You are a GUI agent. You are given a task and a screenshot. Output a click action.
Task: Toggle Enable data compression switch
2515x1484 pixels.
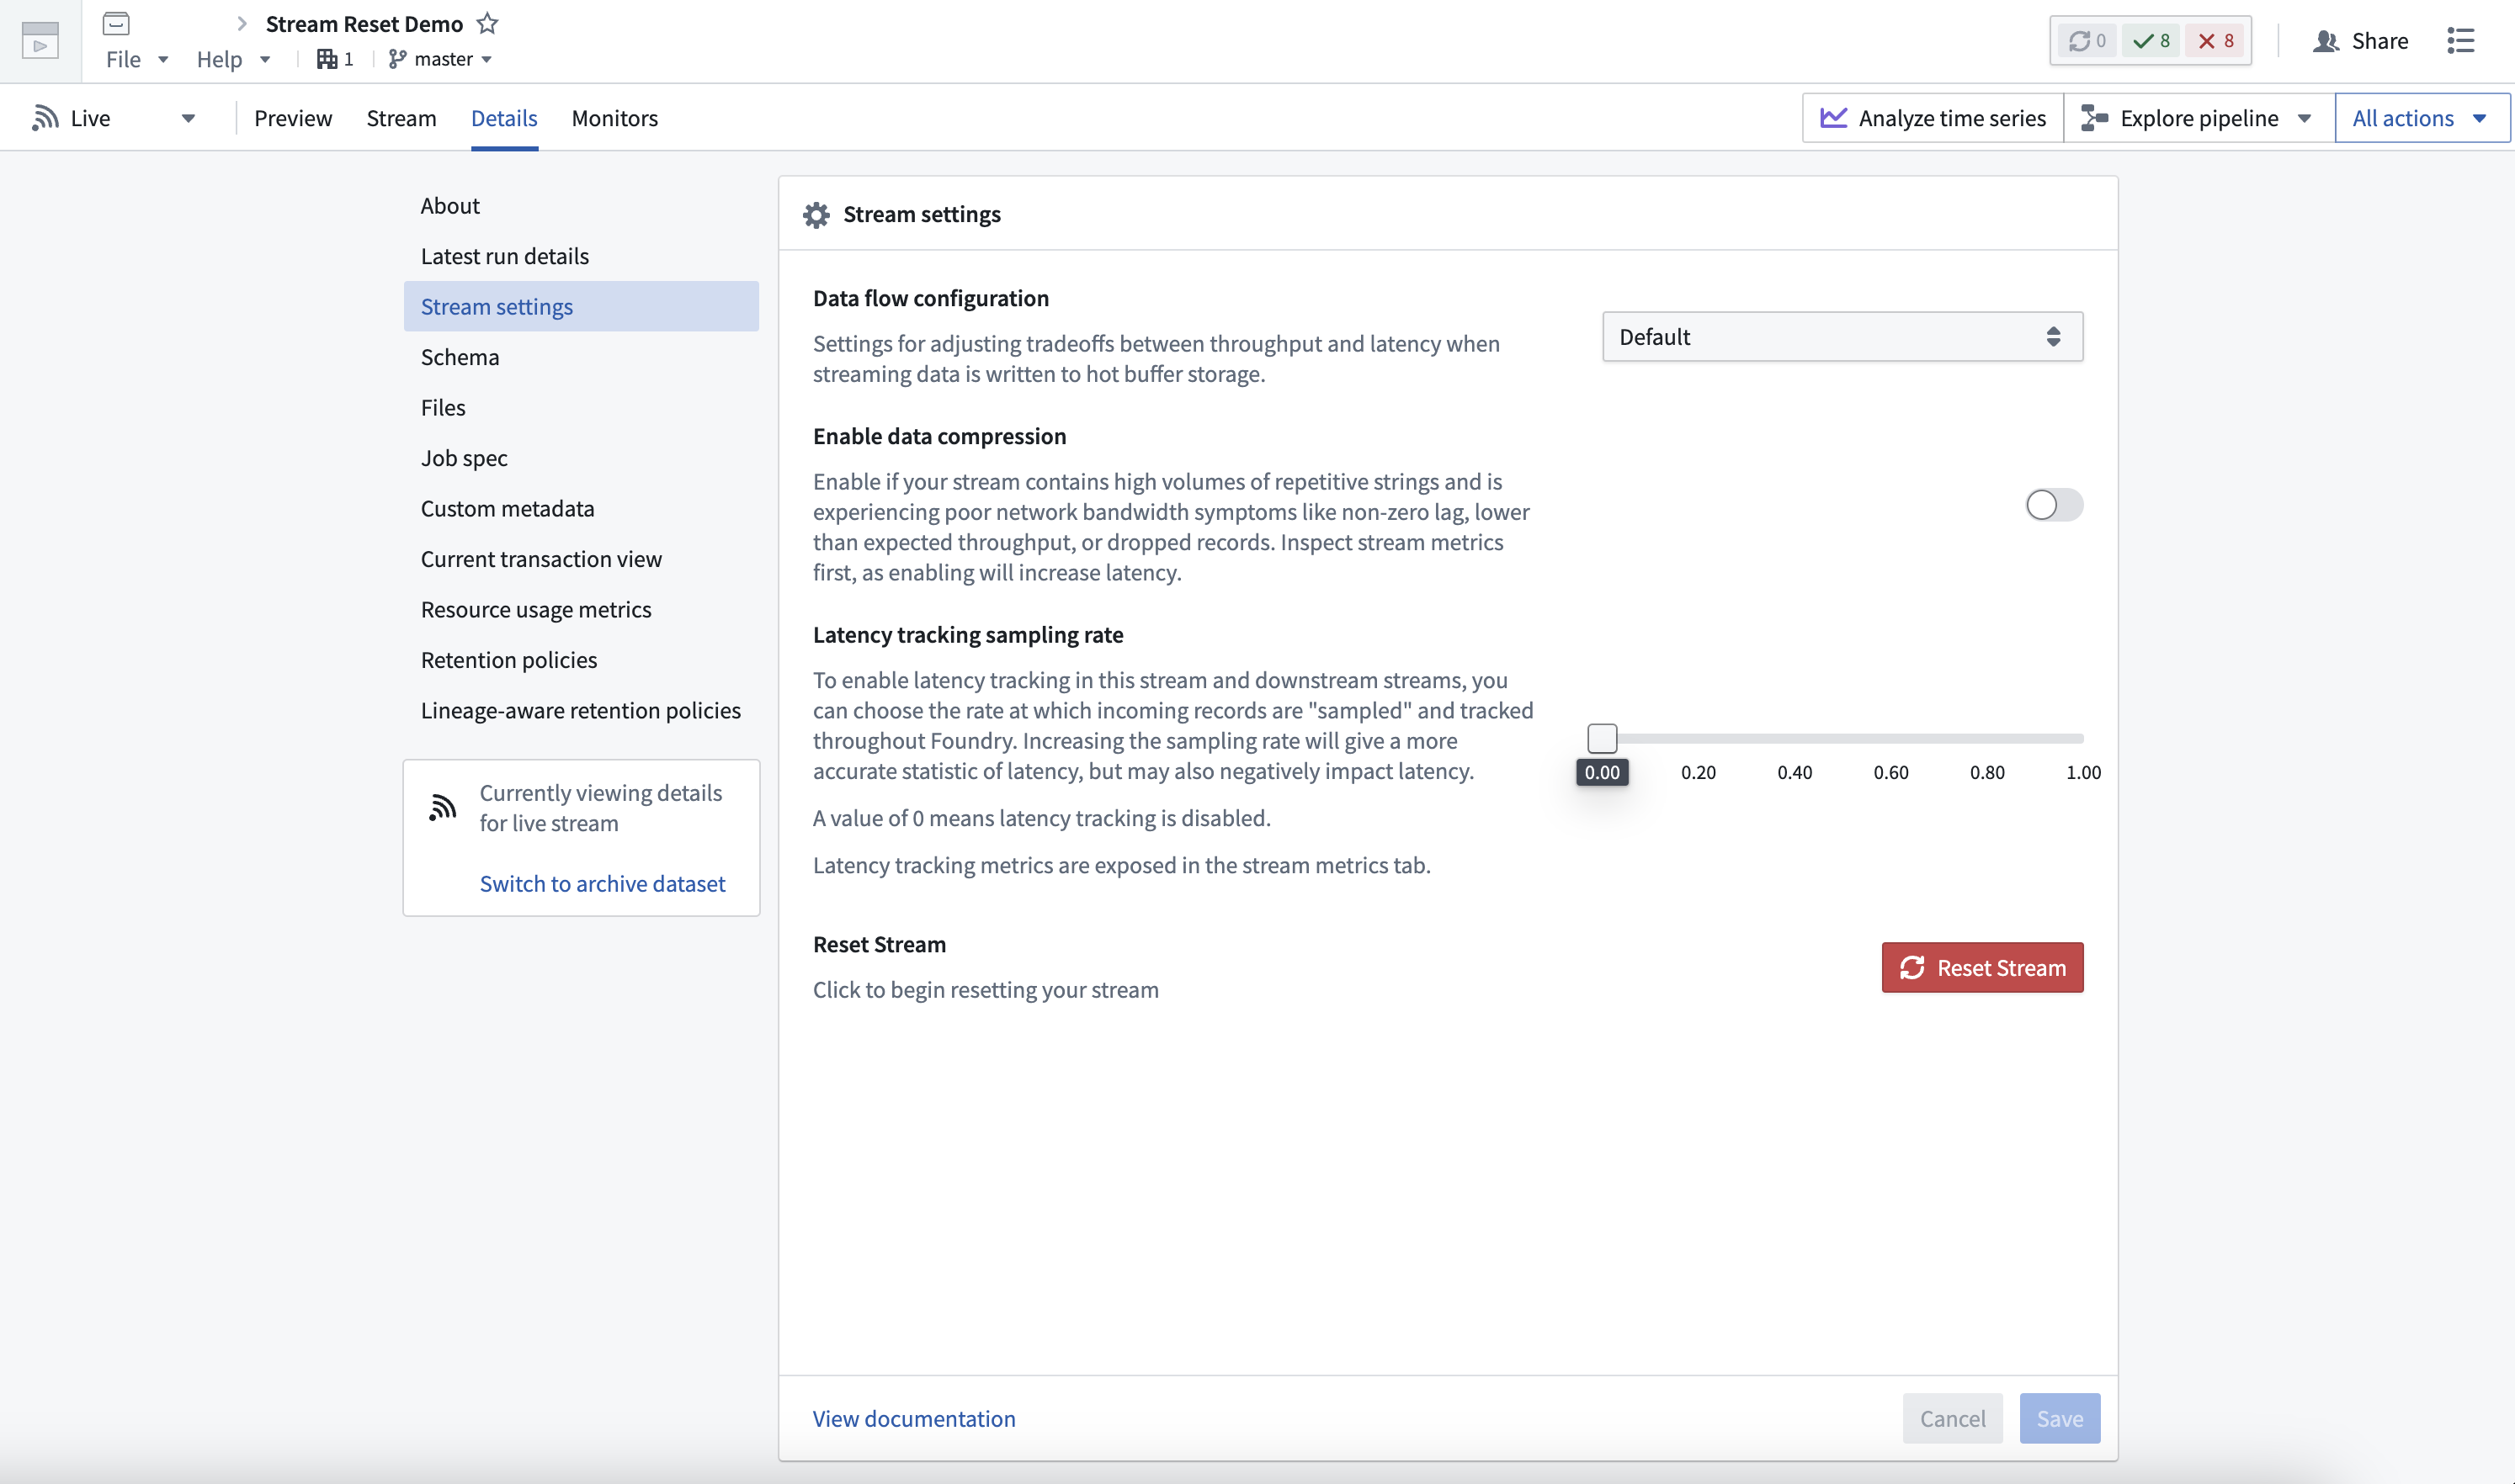click(x=2054, y=505)
